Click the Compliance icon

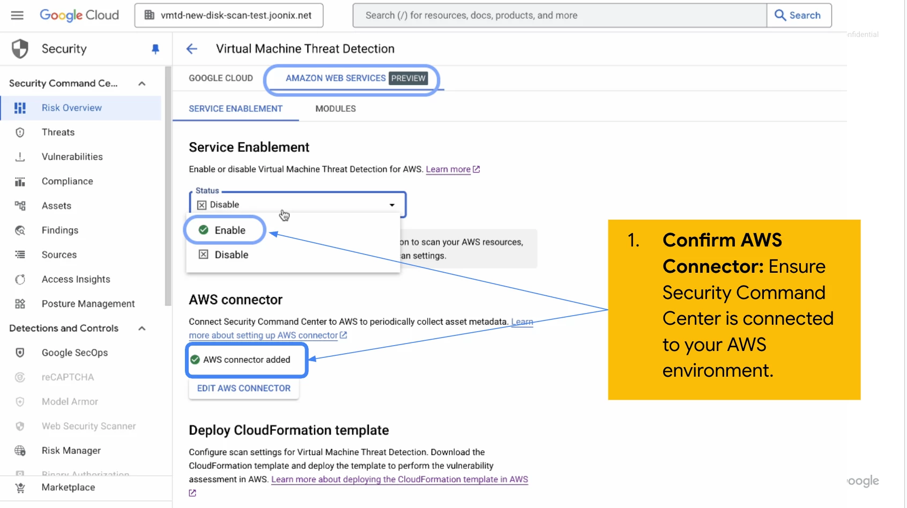click(x=20, y=182)
